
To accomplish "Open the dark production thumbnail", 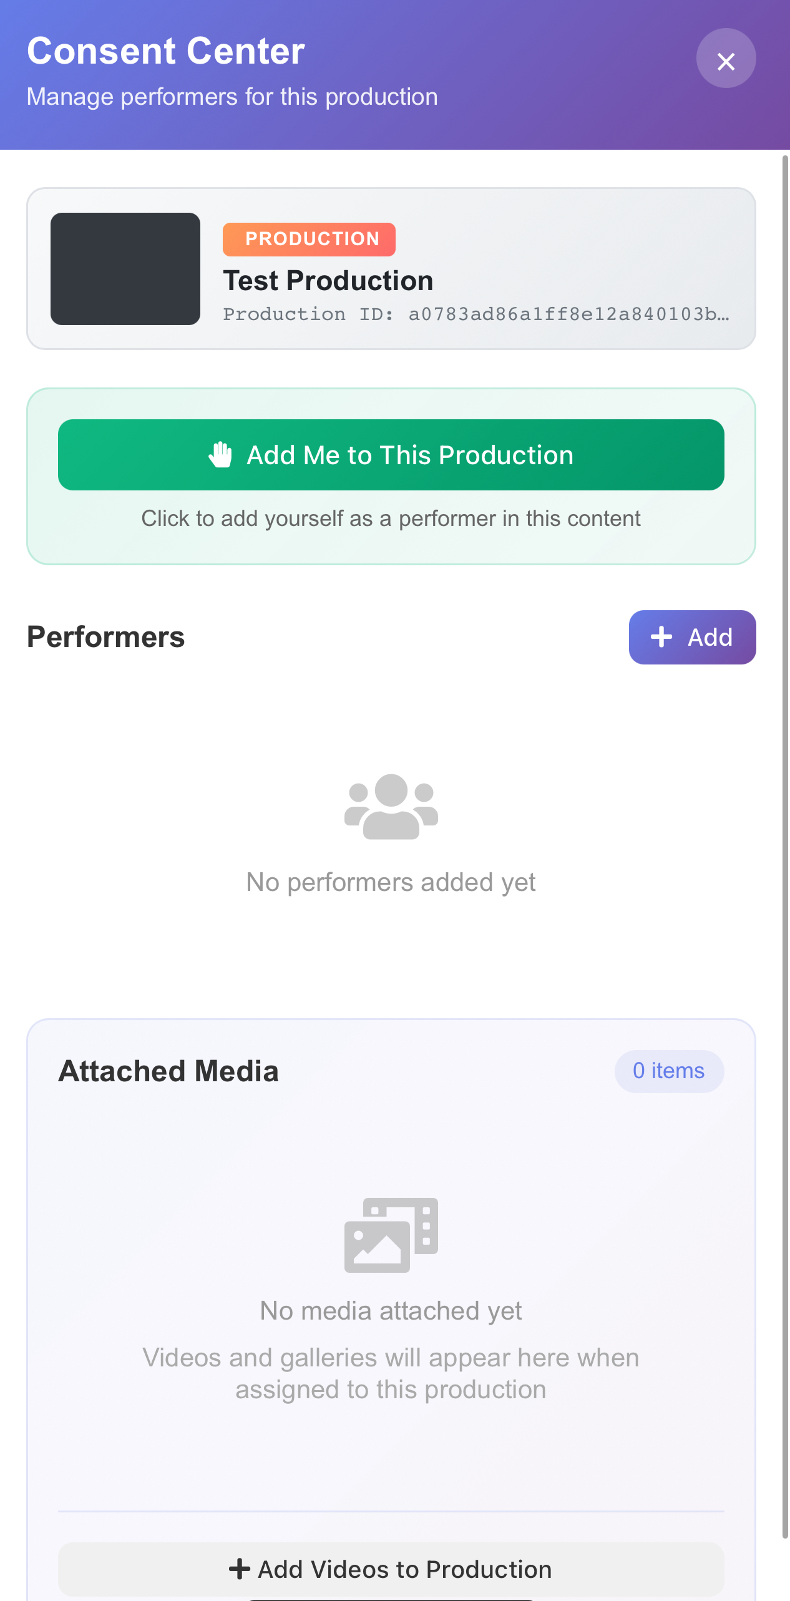I will (x=125, y=269).
